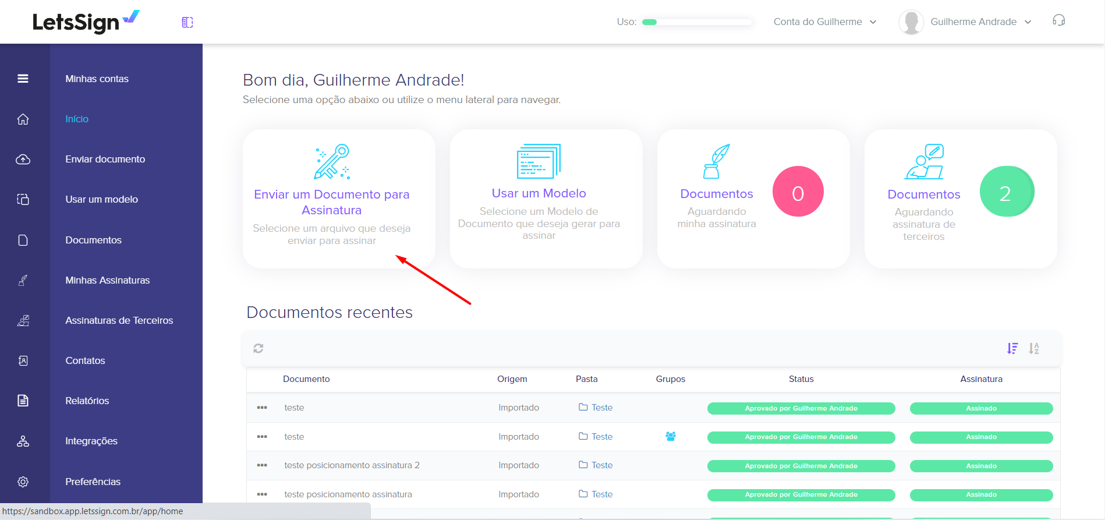Open folder icon in first teste row

(x=583, y=407)
